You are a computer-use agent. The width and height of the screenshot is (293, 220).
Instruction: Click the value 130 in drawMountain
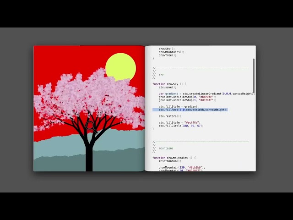(x=182, y=167)
